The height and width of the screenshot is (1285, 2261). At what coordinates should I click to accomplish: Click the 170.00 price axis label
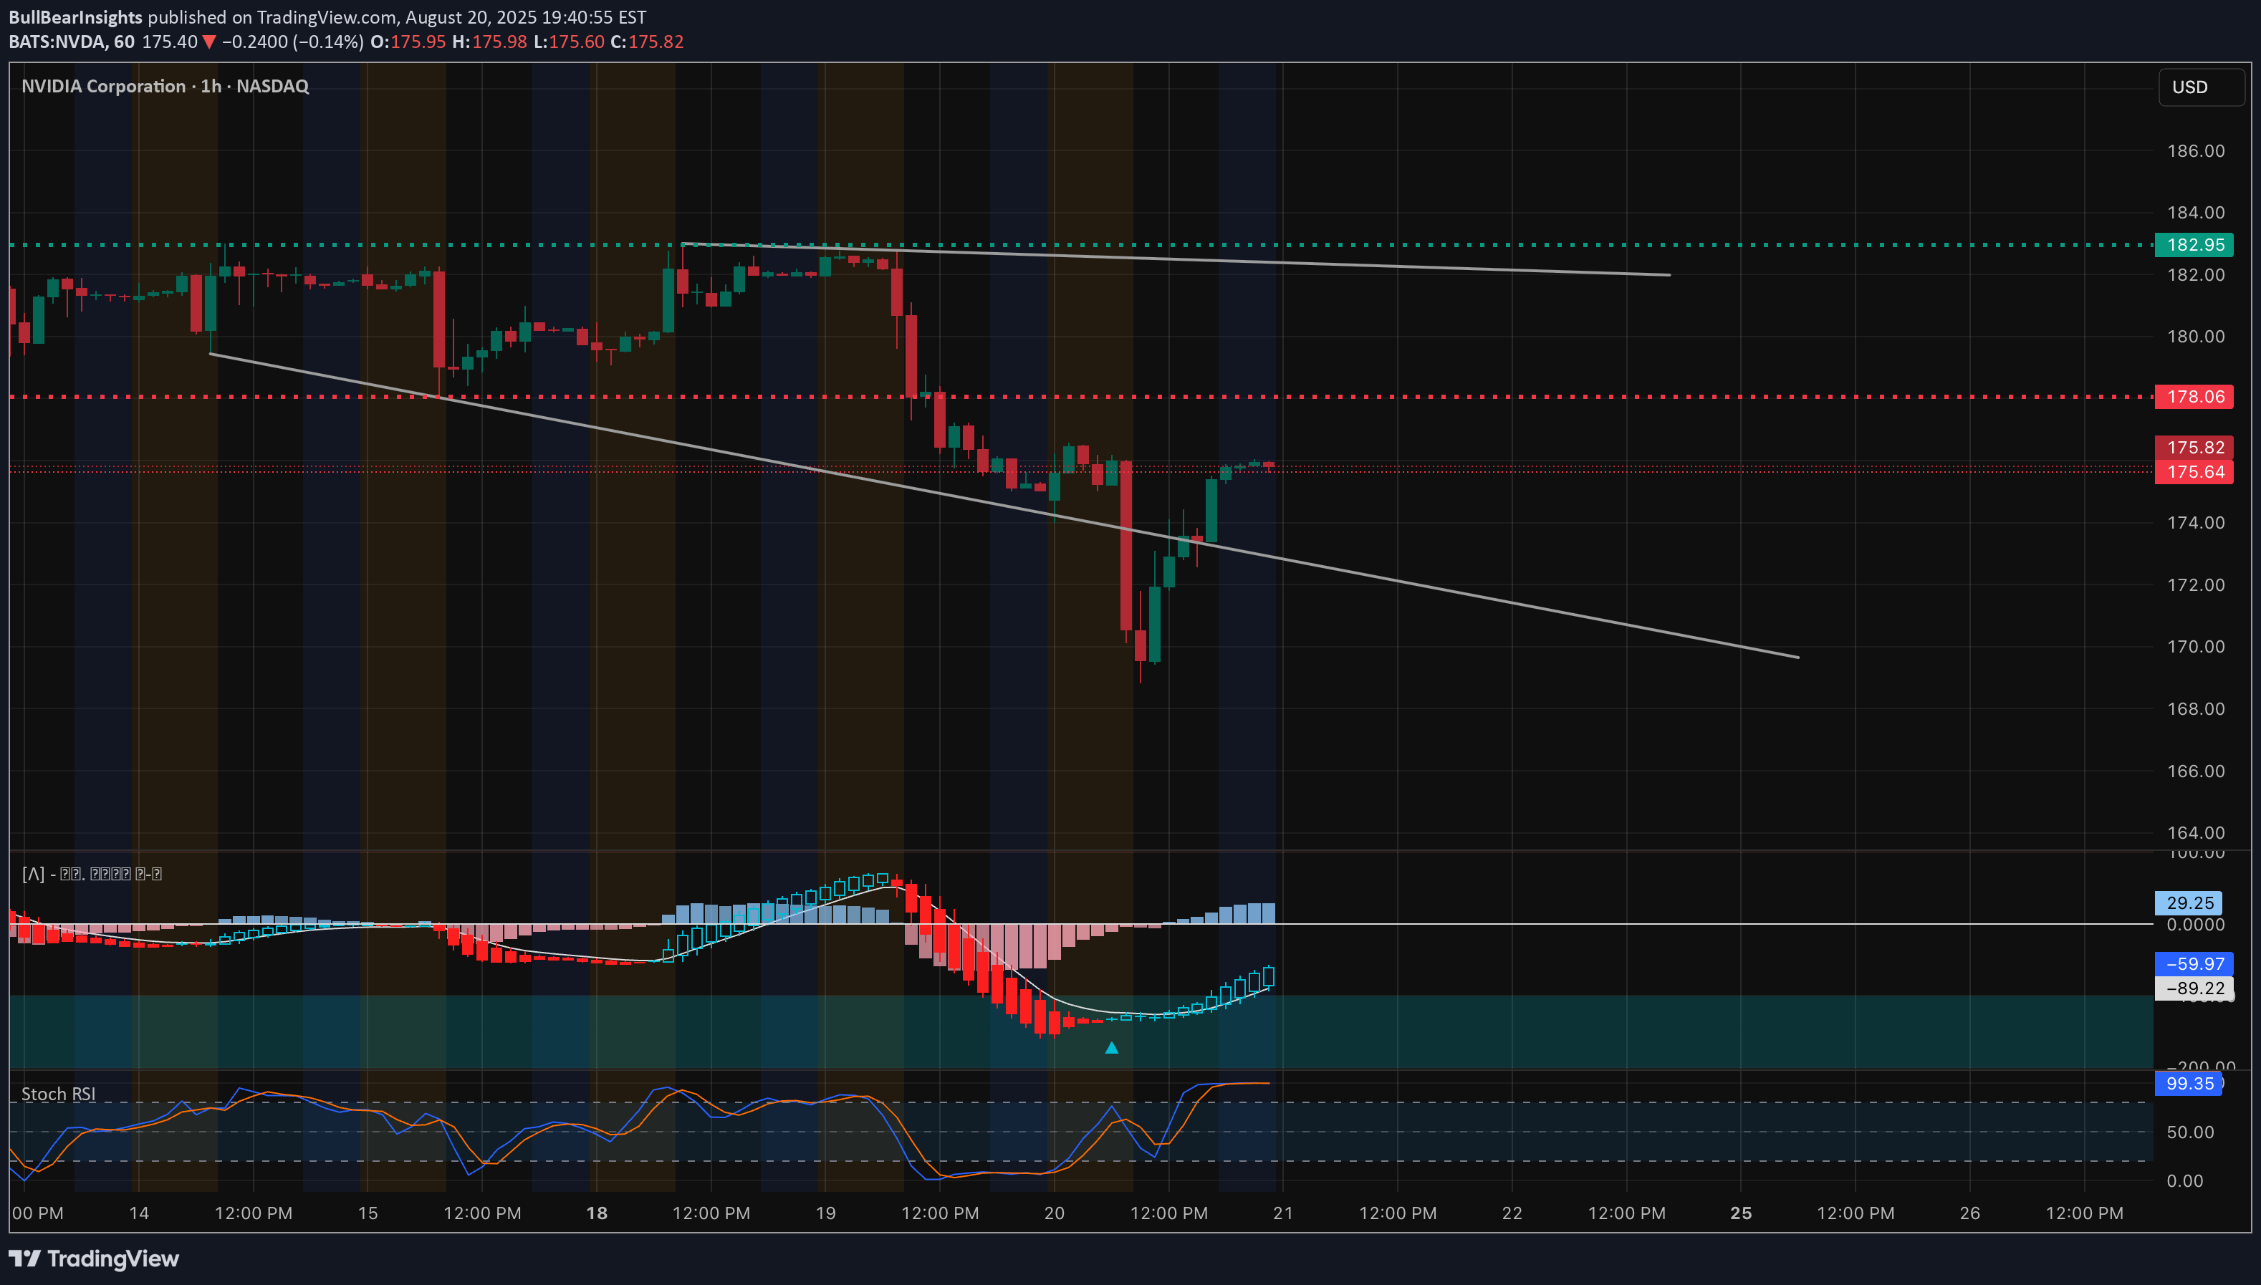coord(2196,646)
